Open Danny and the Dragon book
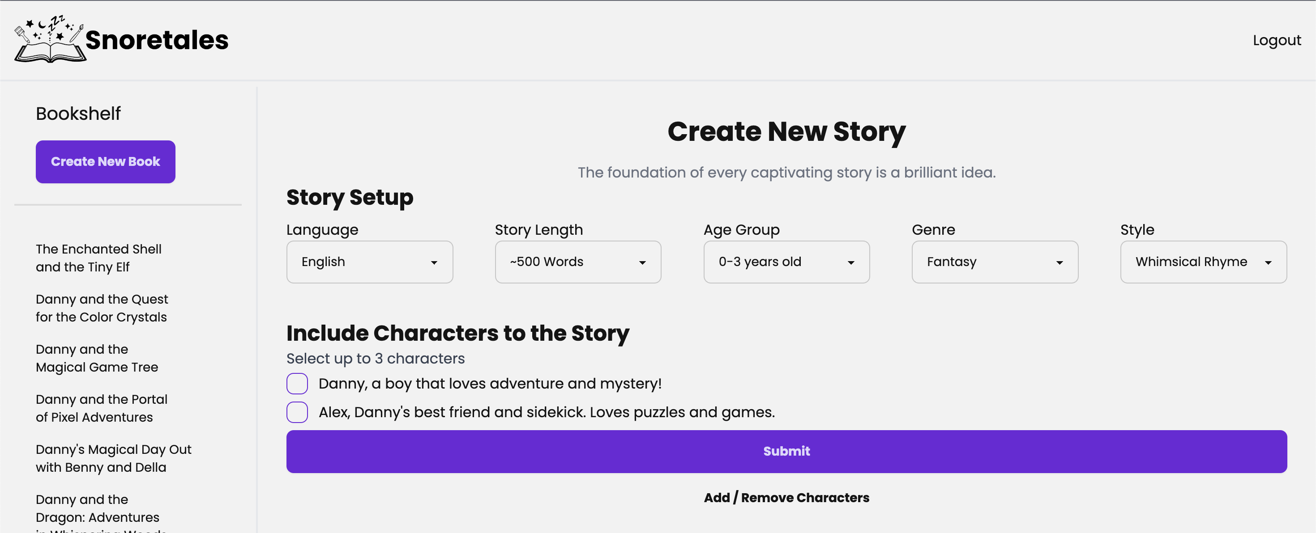Screen dimensions: 1316x533 click(97, 508)
